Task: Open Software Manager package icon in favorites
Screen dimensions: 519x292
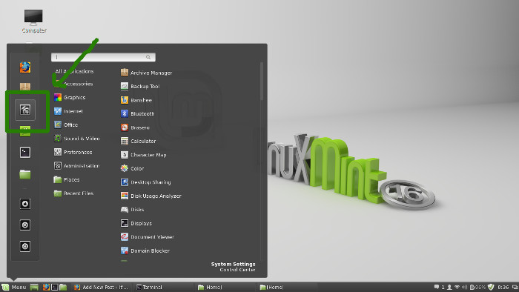Action: coord(25,87)
